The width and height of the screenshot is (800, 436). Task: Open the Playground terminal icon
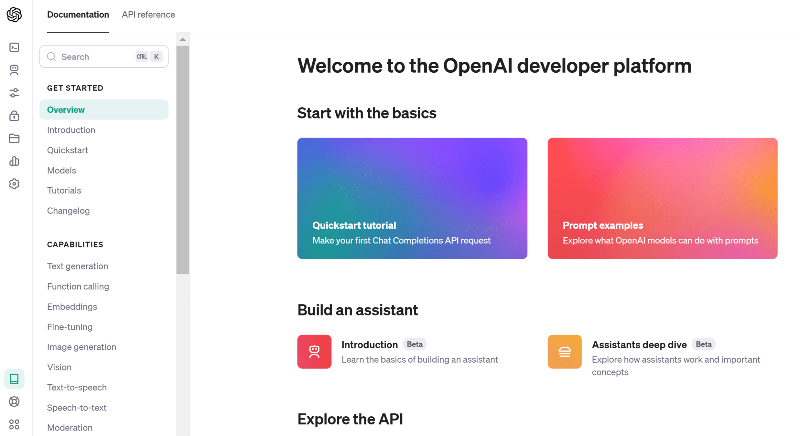pos(14,47)
